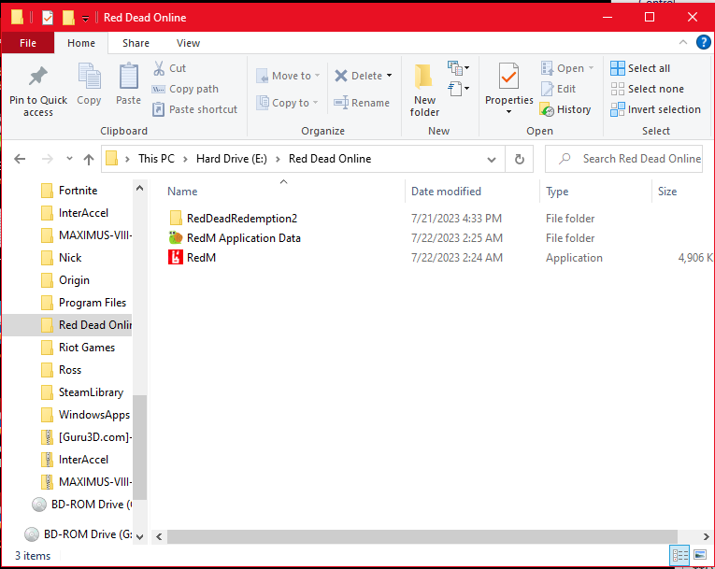Click the horizontal scrollbar of file list

(422, 536)
